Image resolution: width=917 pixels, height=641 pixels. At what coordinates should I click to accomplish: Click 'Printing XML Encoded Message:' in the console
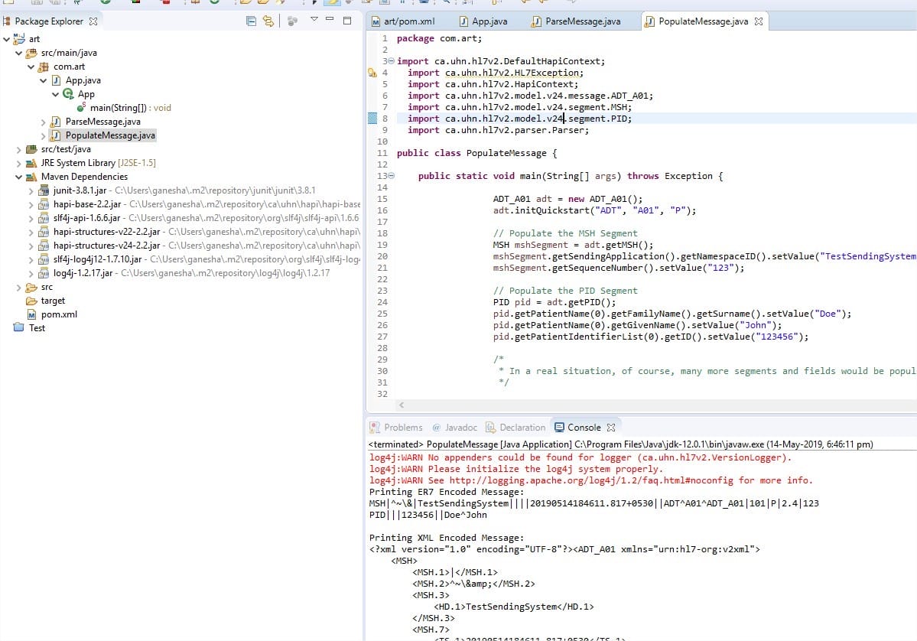(x=447, y=538)
